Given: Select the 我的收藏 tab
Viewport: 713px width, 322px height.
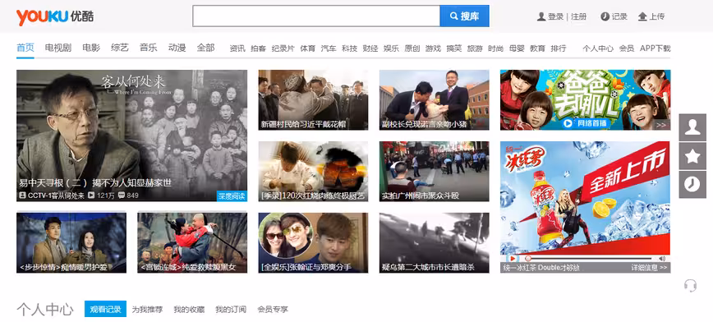Looking at the screenshot, I should 189,310.
